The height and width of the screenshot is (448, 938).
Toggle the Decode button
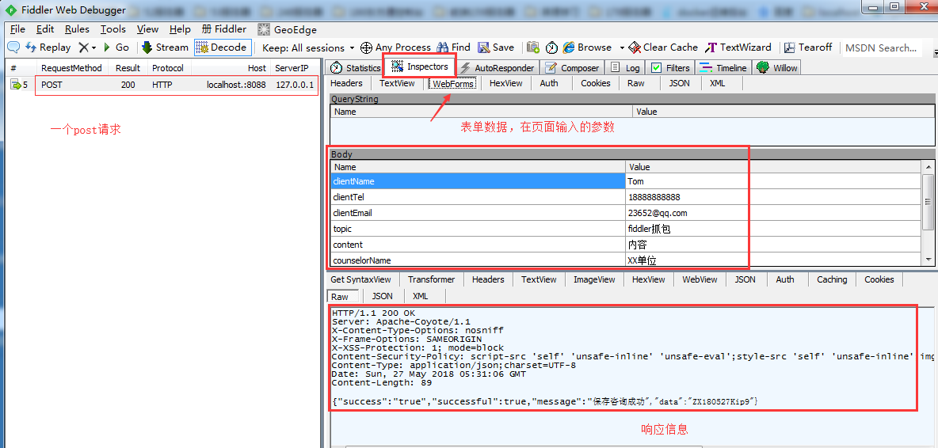pyautogui.click(x=221, y=47)
